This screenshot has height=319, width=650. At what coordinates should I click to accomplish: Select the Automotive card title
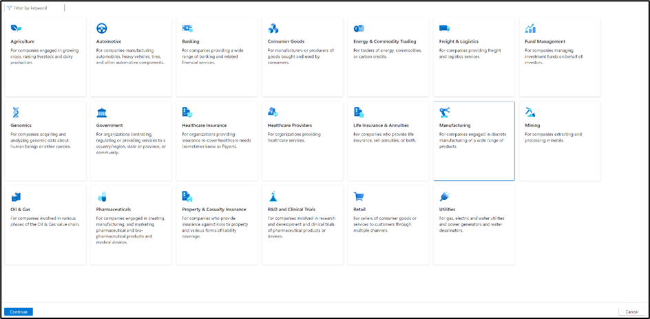tap(109, 41)
